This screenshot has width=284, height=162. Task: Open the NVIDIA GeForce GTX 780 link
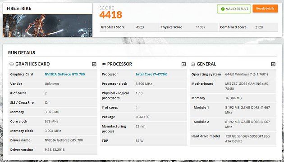(x=64, y=74)
